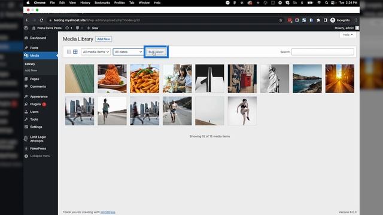Open Posts in the sidebar
Viewport: 383px width, 215px height.
[x=34, y=48]
